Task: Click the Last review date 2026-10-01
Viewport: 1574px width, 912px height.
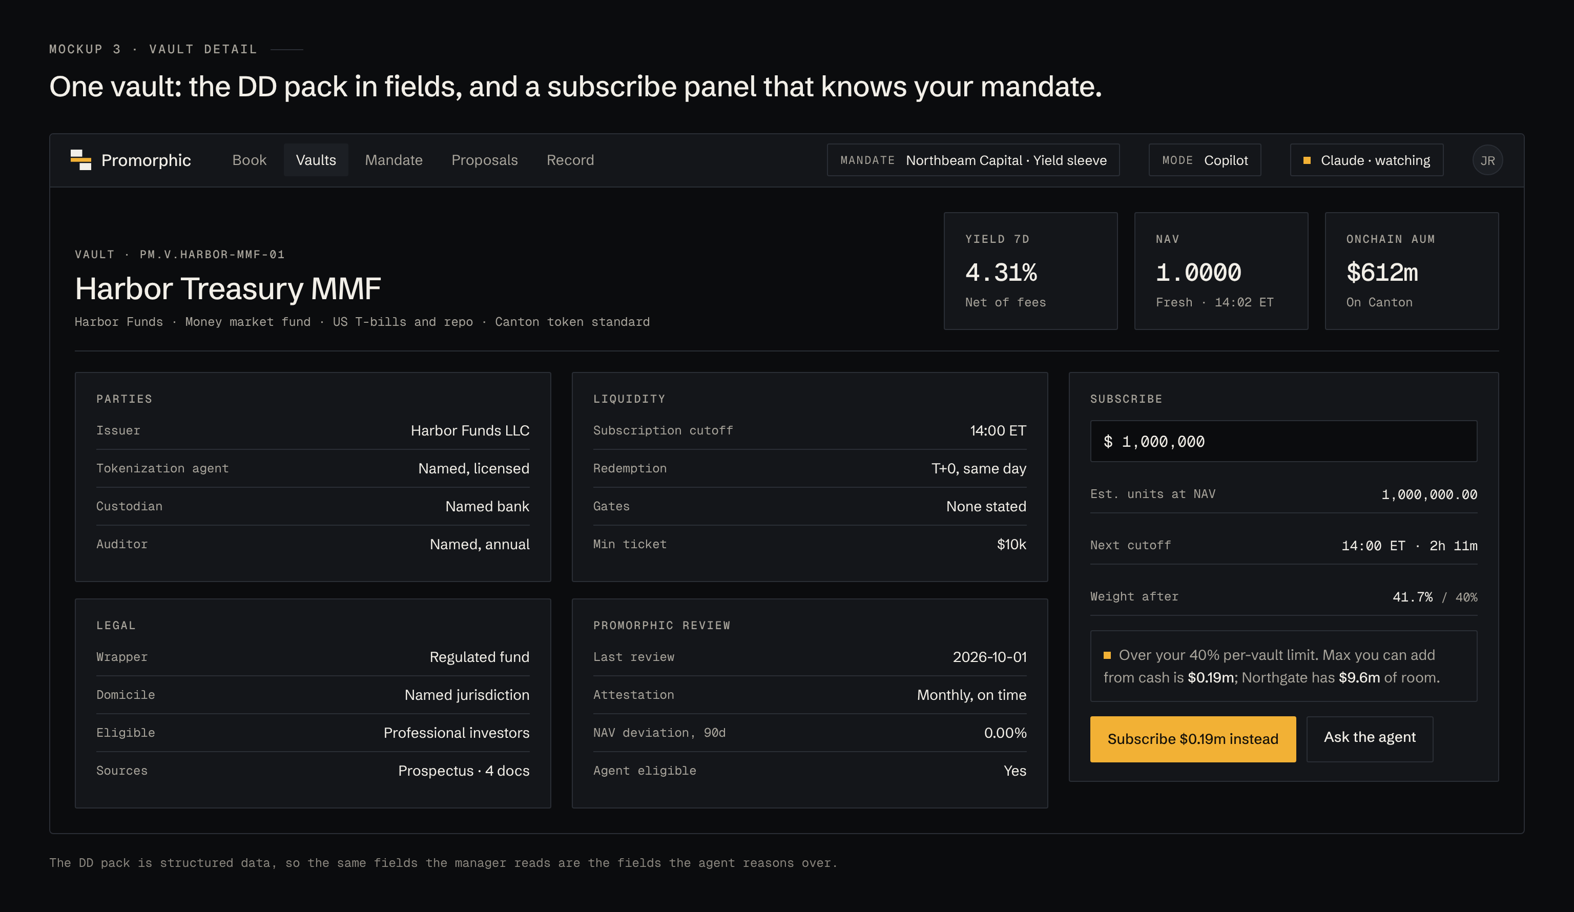Action: [989, 657]
